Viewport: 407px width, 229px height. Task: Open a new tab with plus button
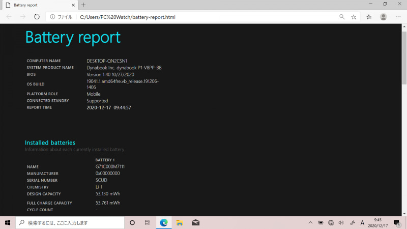click(83, 5)
